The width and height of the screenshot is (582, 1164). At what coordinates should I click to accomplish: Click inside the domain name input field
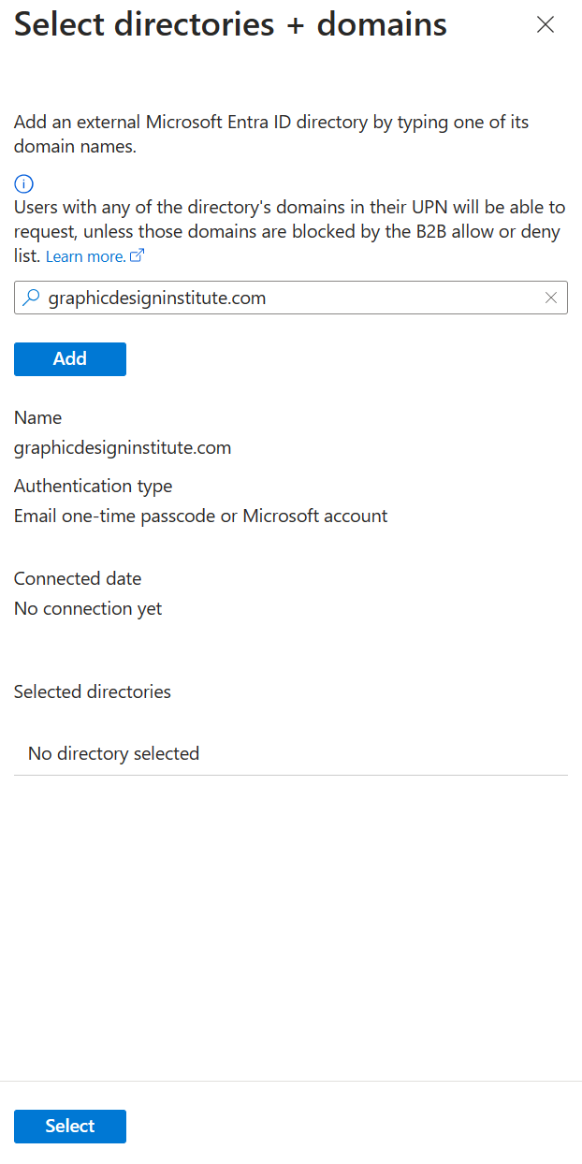[281, 297]
